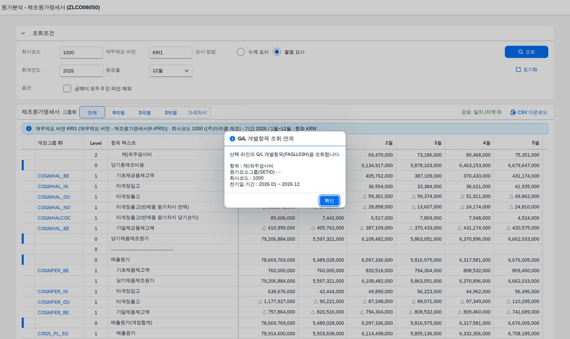This screenshot has width=570, height=339.
Task: Switch to 1레벨 tab
Action: [x=144, y=113]
